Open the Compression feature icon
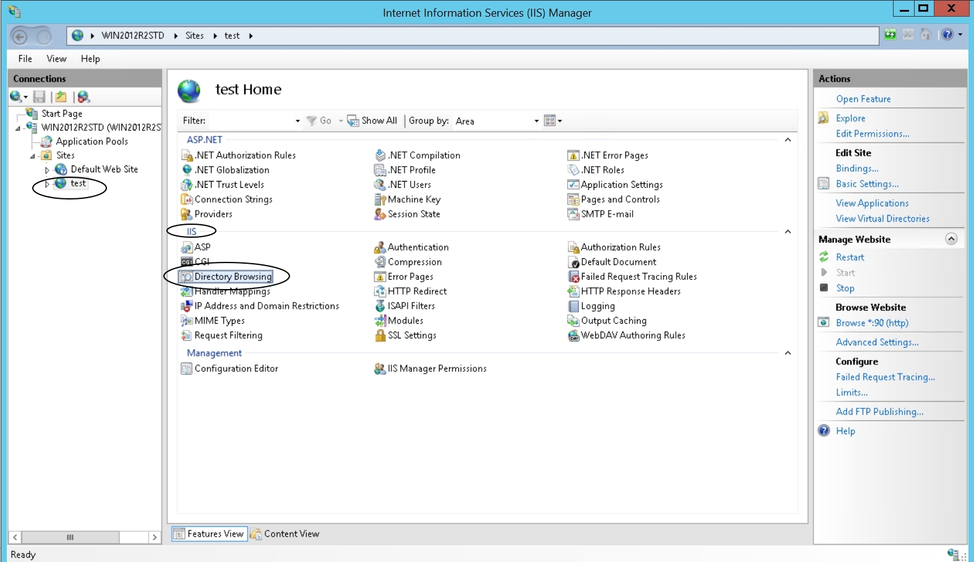This screenshot has height=562, width=974. tap(380, 262)
